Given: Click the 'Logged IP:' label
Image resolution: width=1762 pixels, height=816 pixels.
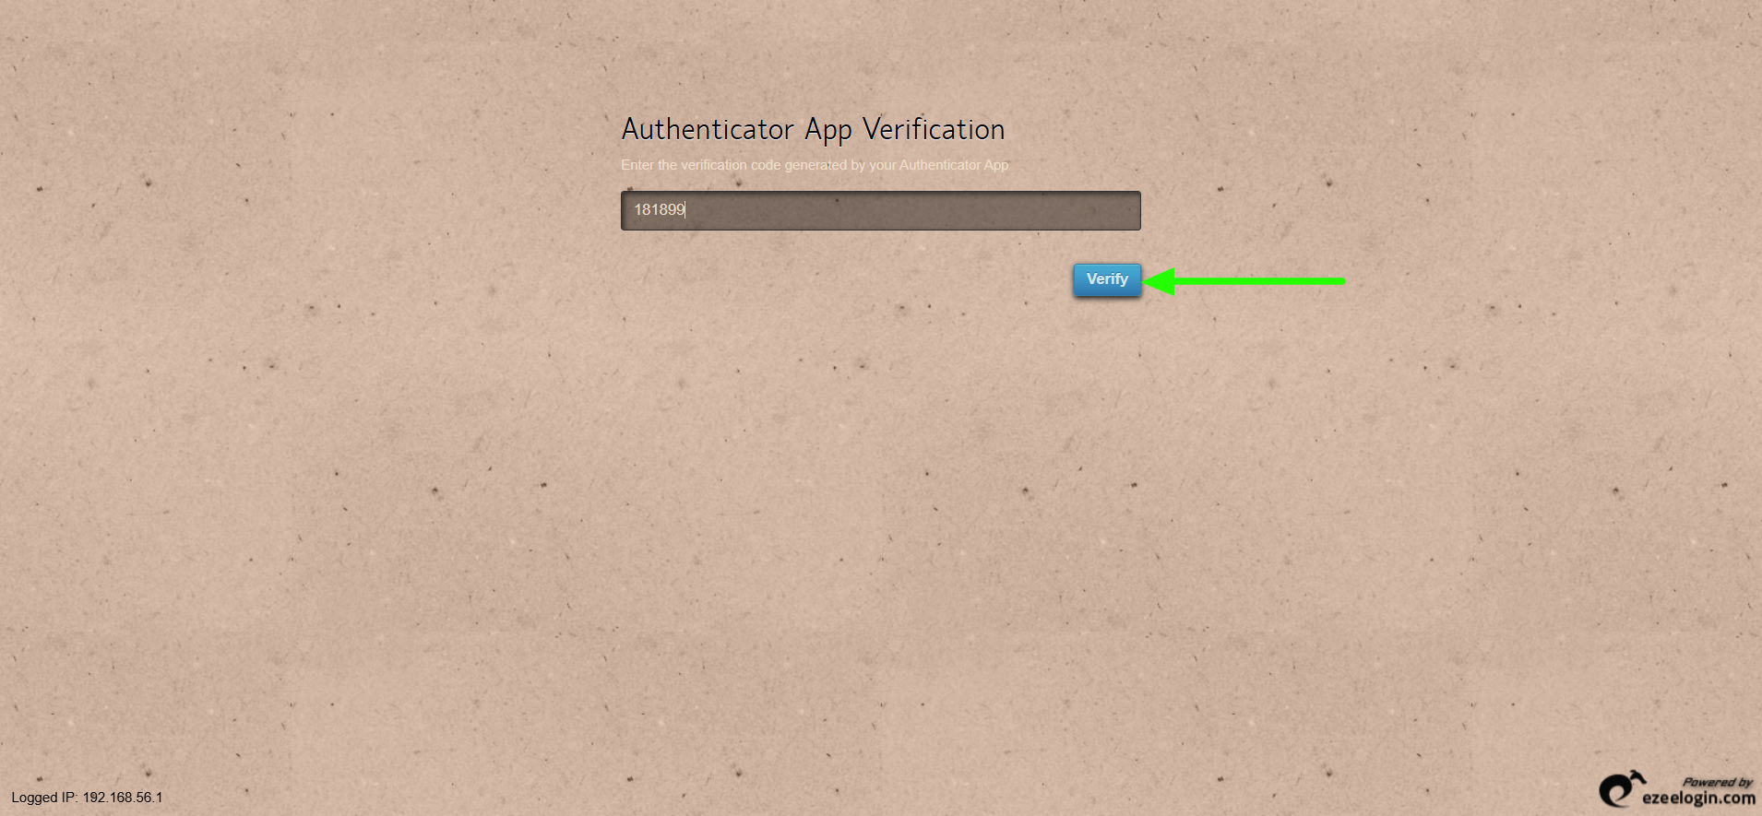Looking at the screenshot, I should (x=44, y=798).
